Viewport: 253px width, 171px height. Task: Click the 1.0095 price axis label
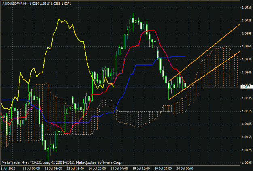click(x=247, y=162)
